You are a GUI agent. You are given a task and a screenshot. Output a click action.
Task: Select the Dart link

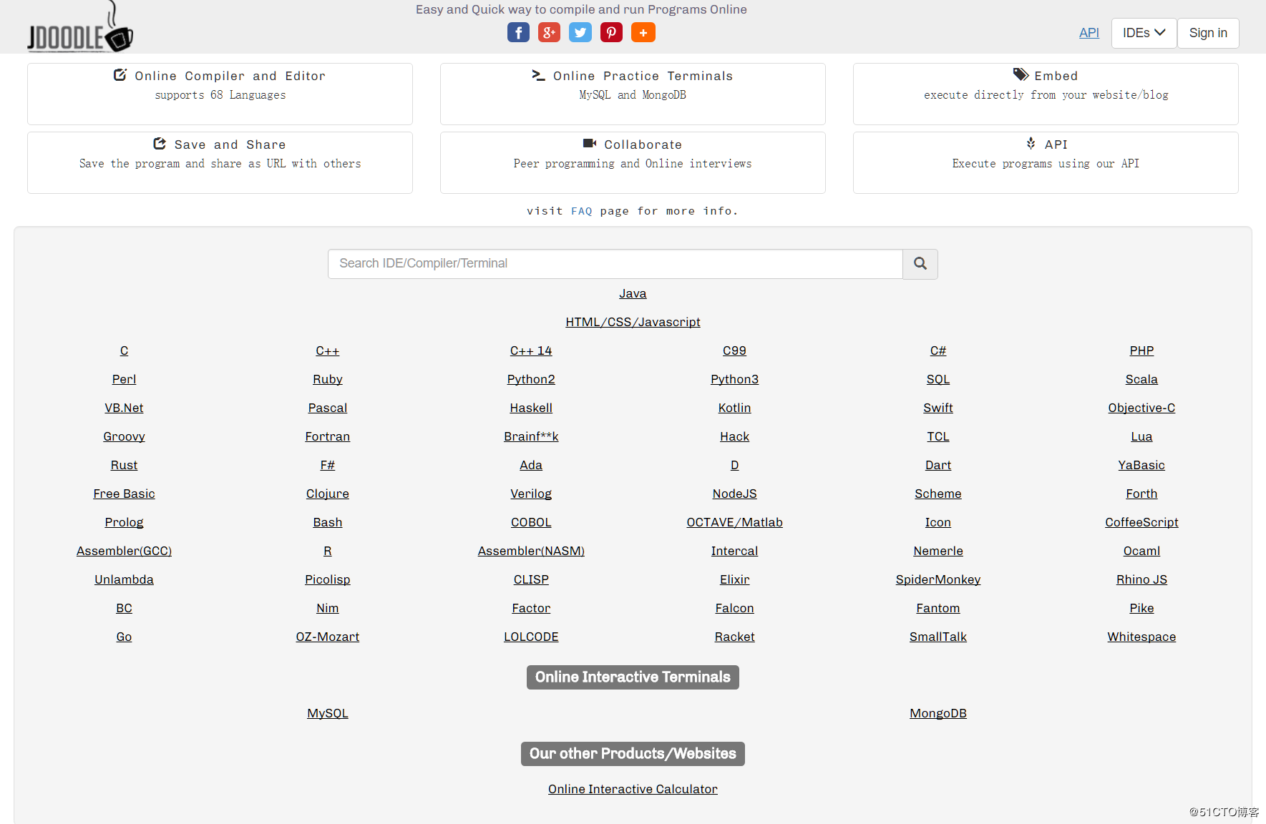coord(938,465)
